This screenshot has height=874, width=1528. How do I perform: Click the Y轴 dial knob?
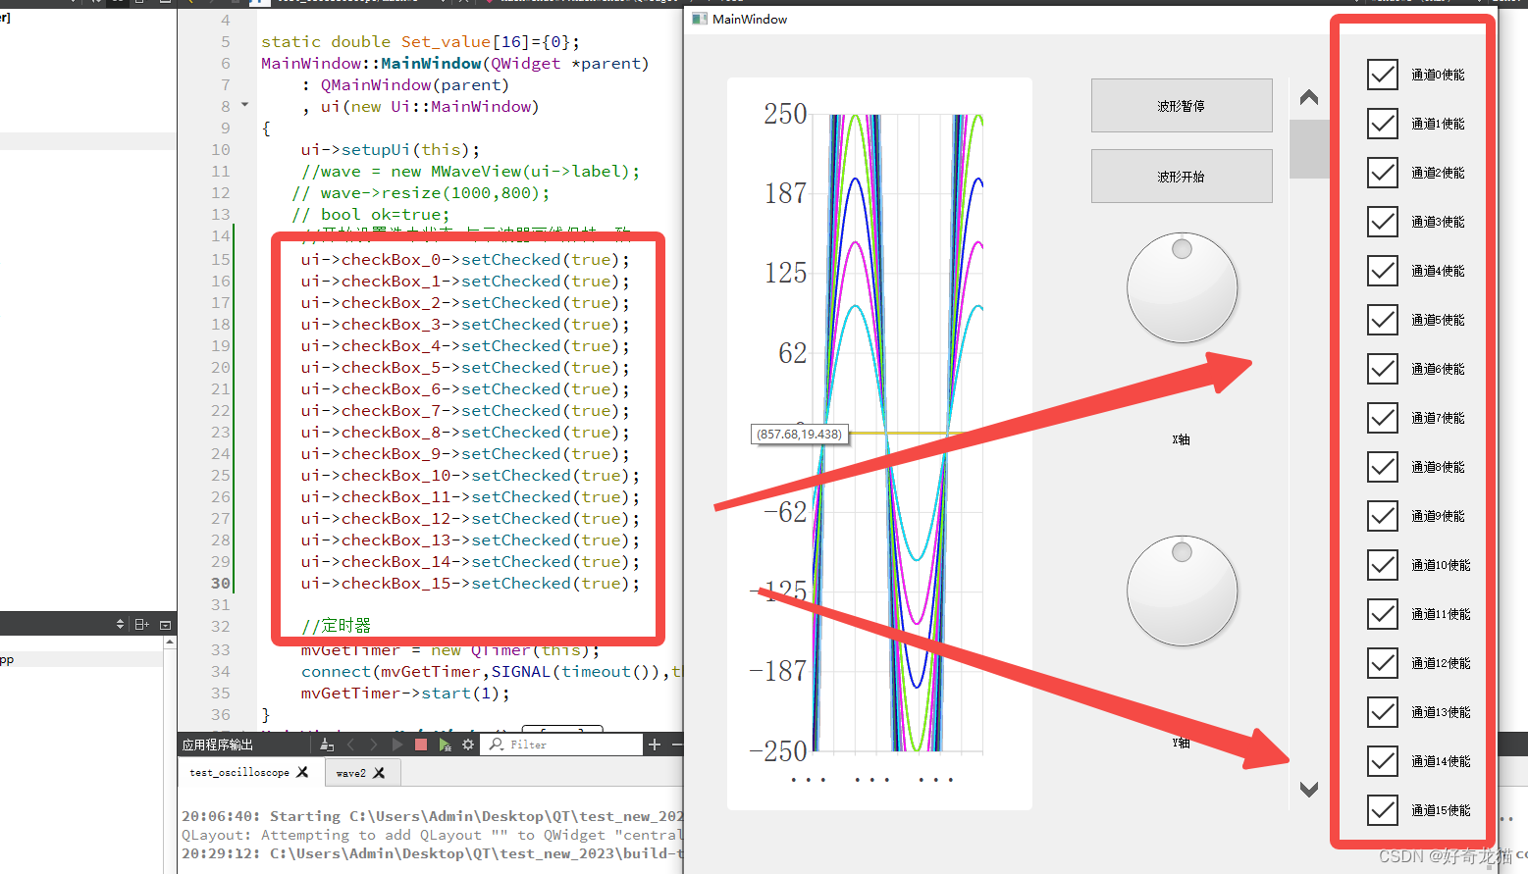[1182, 591]
